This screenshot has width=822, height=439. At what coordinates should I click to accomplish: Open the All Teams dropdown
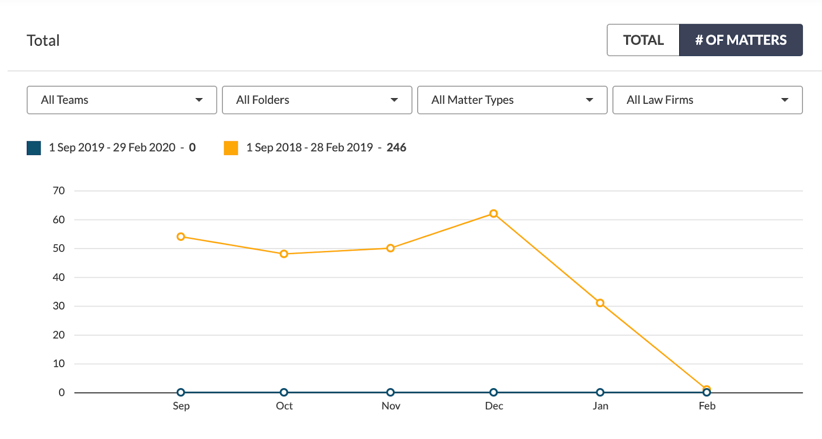[x=122, y=100]
